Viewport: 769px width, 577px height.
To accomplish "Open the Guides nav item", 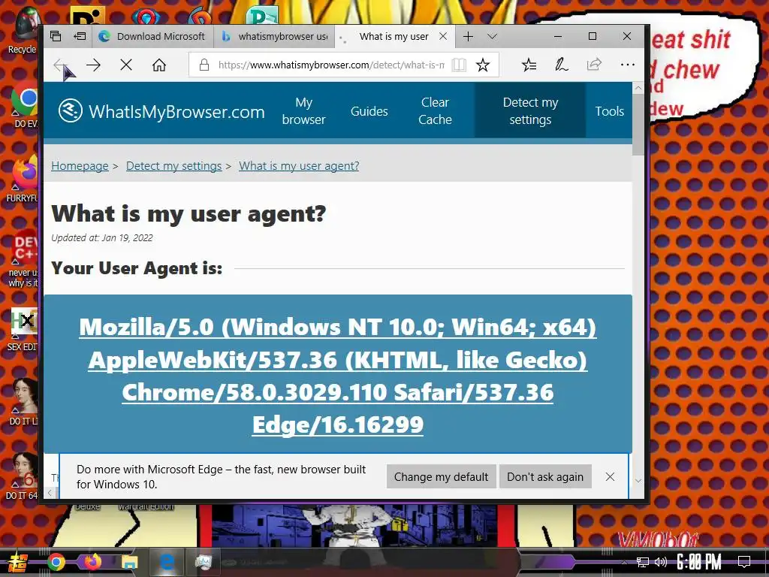I will 369,111.
